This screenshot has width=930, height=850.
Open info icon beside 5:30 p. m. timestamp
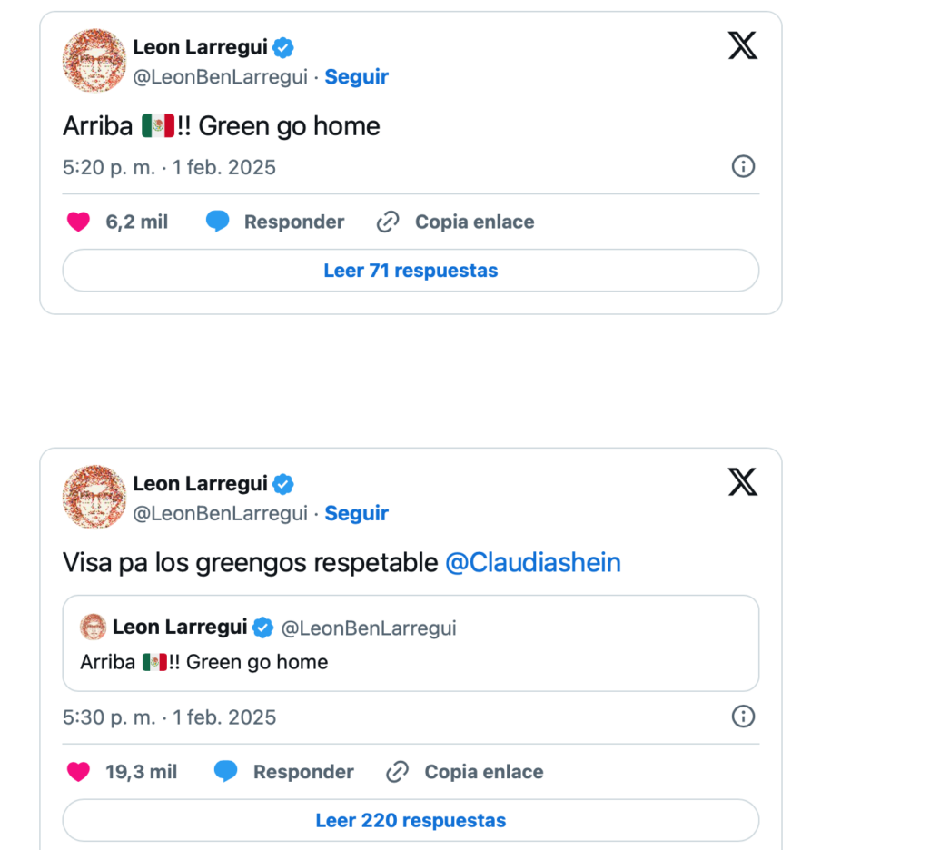pyautogui.click(x=743, y=717)
